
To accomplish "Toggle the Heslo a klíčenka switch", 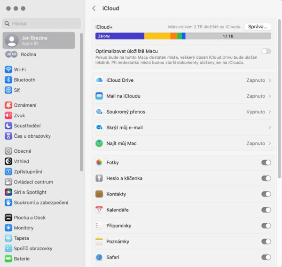I will pyautogui.click(x=266, y=178).
